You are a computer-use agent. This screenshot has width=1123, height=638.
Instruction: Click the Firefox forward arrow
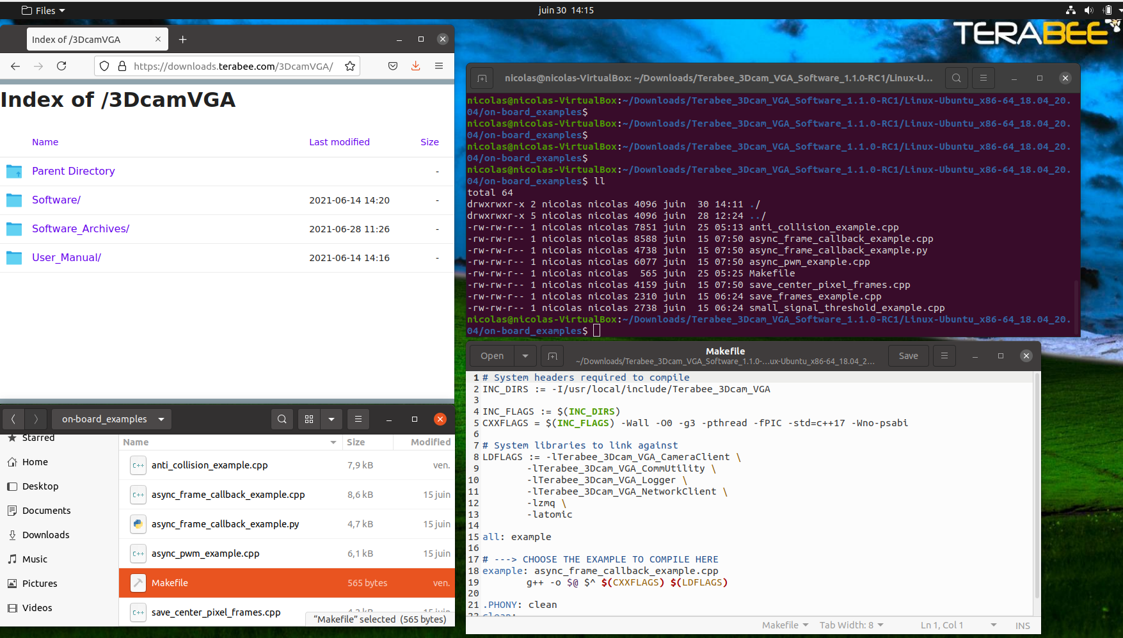click(38, 66)
